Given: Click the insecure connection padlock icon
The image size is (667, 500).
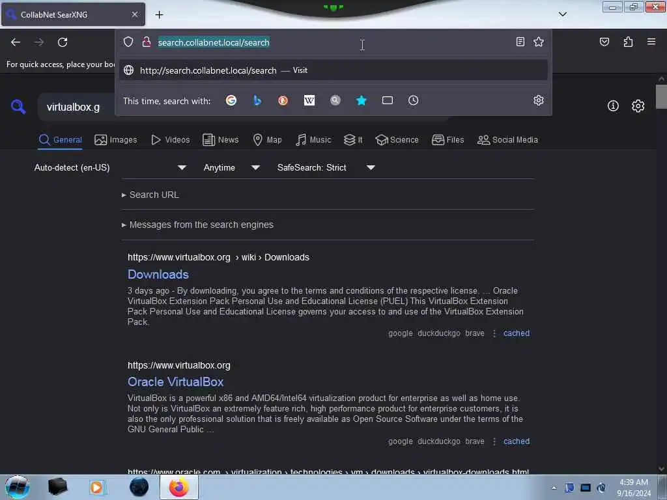Looking at the screenshot, I should [x=147, y=42].
